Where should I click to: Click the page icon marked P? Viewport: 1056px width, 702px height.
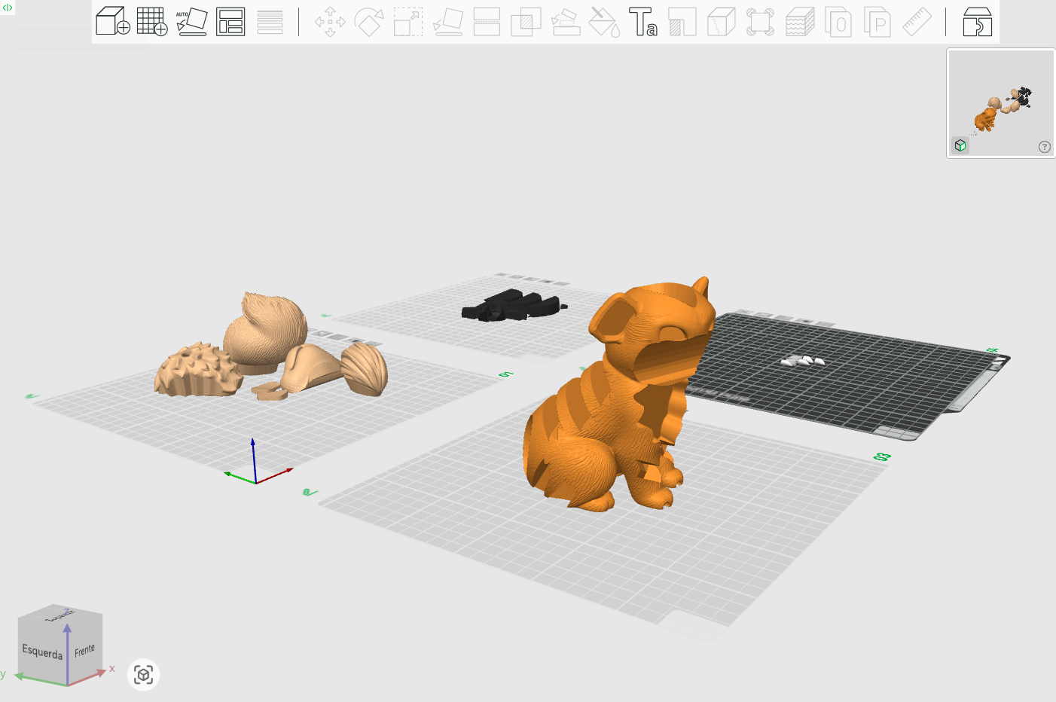[877, 22]
